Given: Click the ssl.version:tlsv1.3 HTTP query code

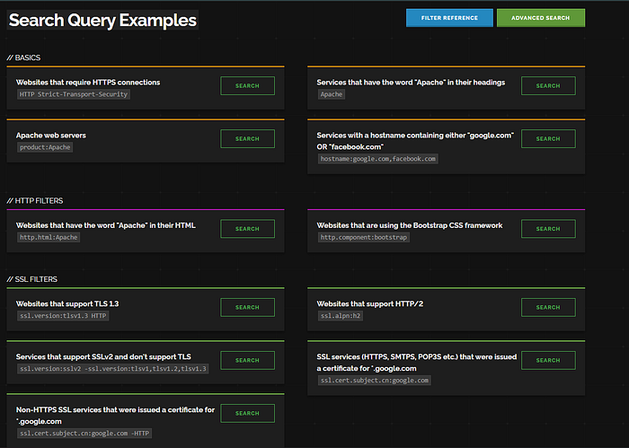Looking at the screenshot, I should [63, 316].
